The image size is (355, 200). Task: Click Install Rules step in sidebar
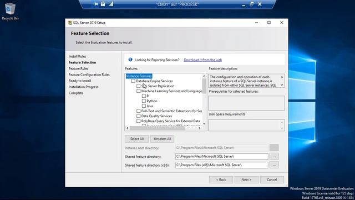coord(77,56)
